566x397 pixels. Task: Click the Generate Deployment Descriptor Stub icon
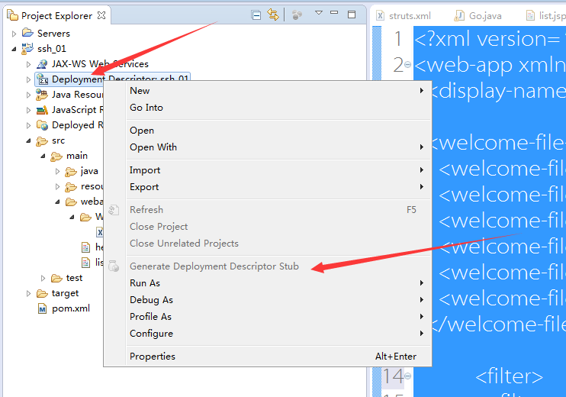[114, 266]
